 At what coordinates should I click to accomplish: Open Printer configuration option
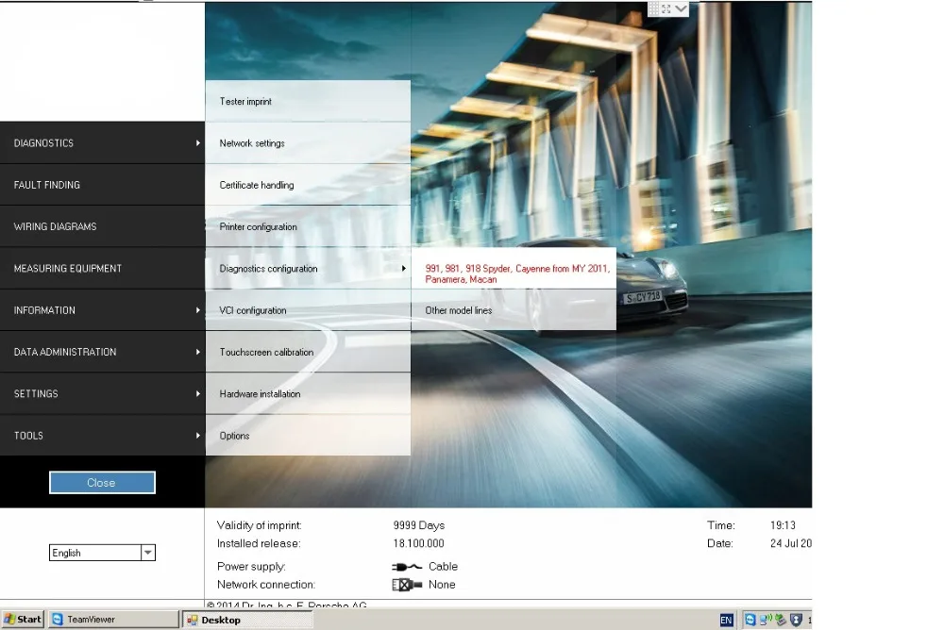point(308,227)
